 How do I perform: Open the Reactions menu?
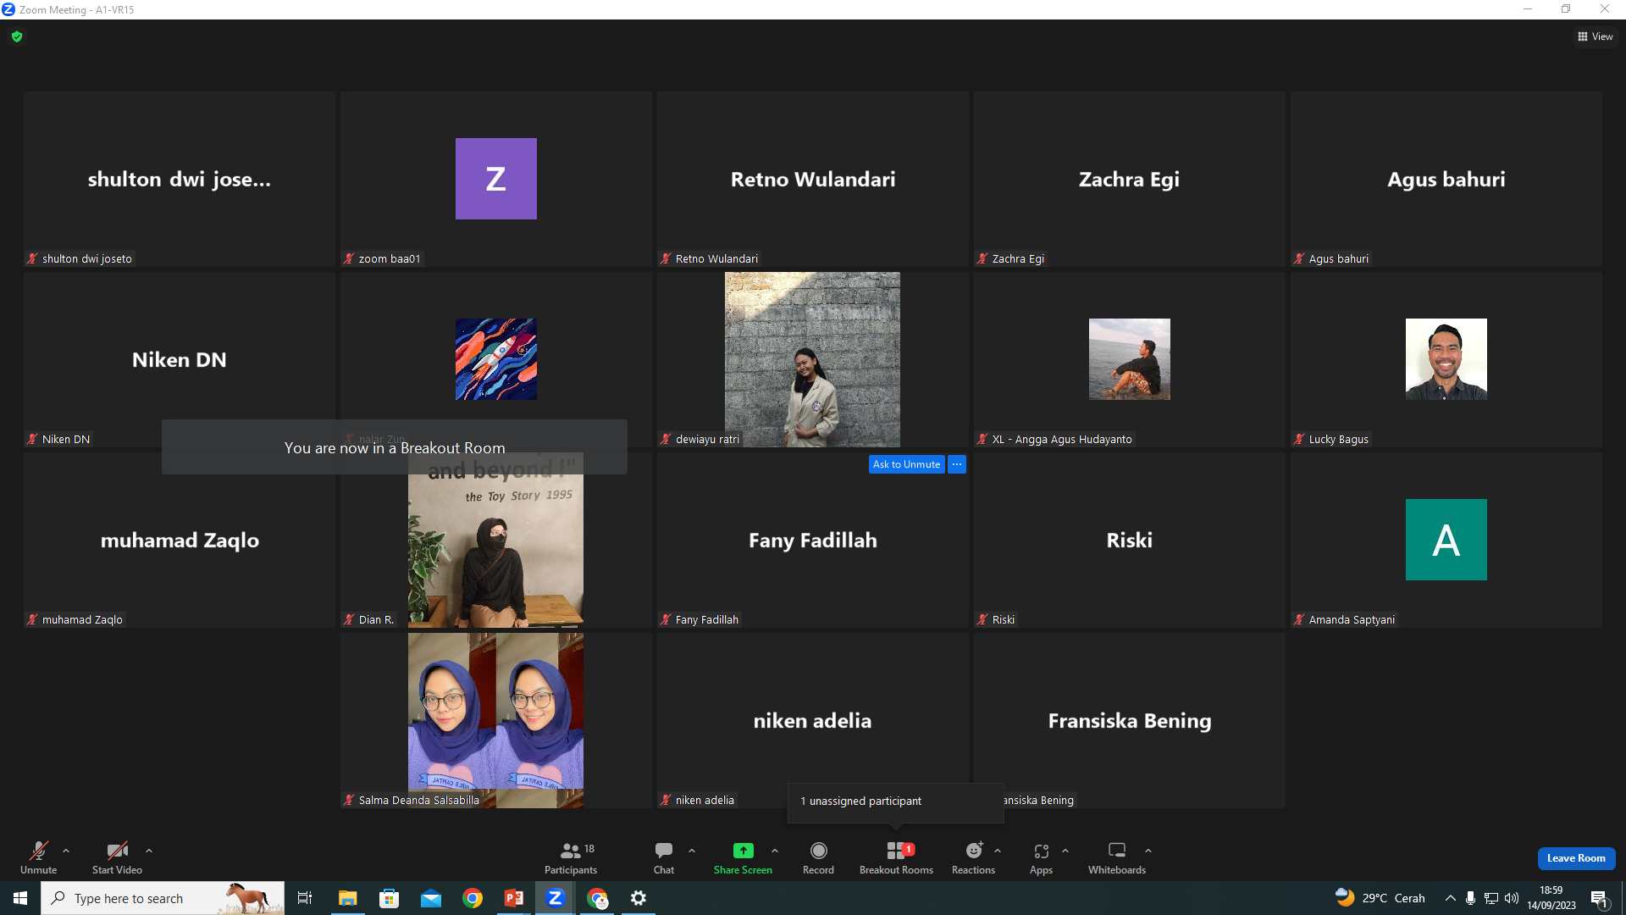click(x=974, y=857)
